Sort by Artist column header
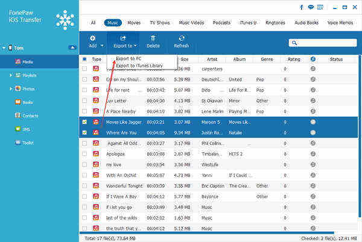Image resolution: width=362 pixels, height=242 pixels. pos(212,59)
